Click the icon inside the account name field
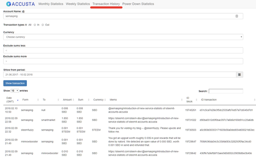This screenshot has width=256, height=157. tap(237, 16)
